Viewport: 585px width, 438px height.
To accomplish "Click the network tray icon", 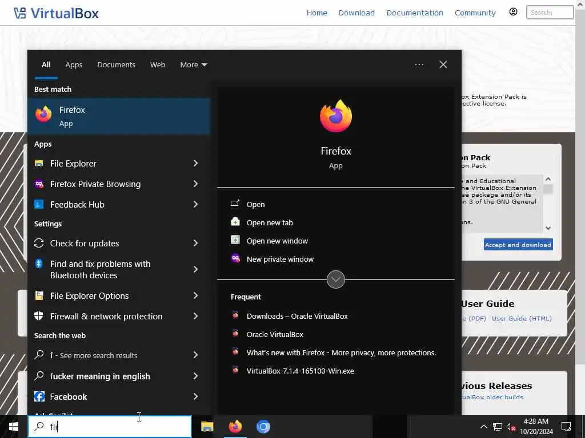I will coord(498,427).
